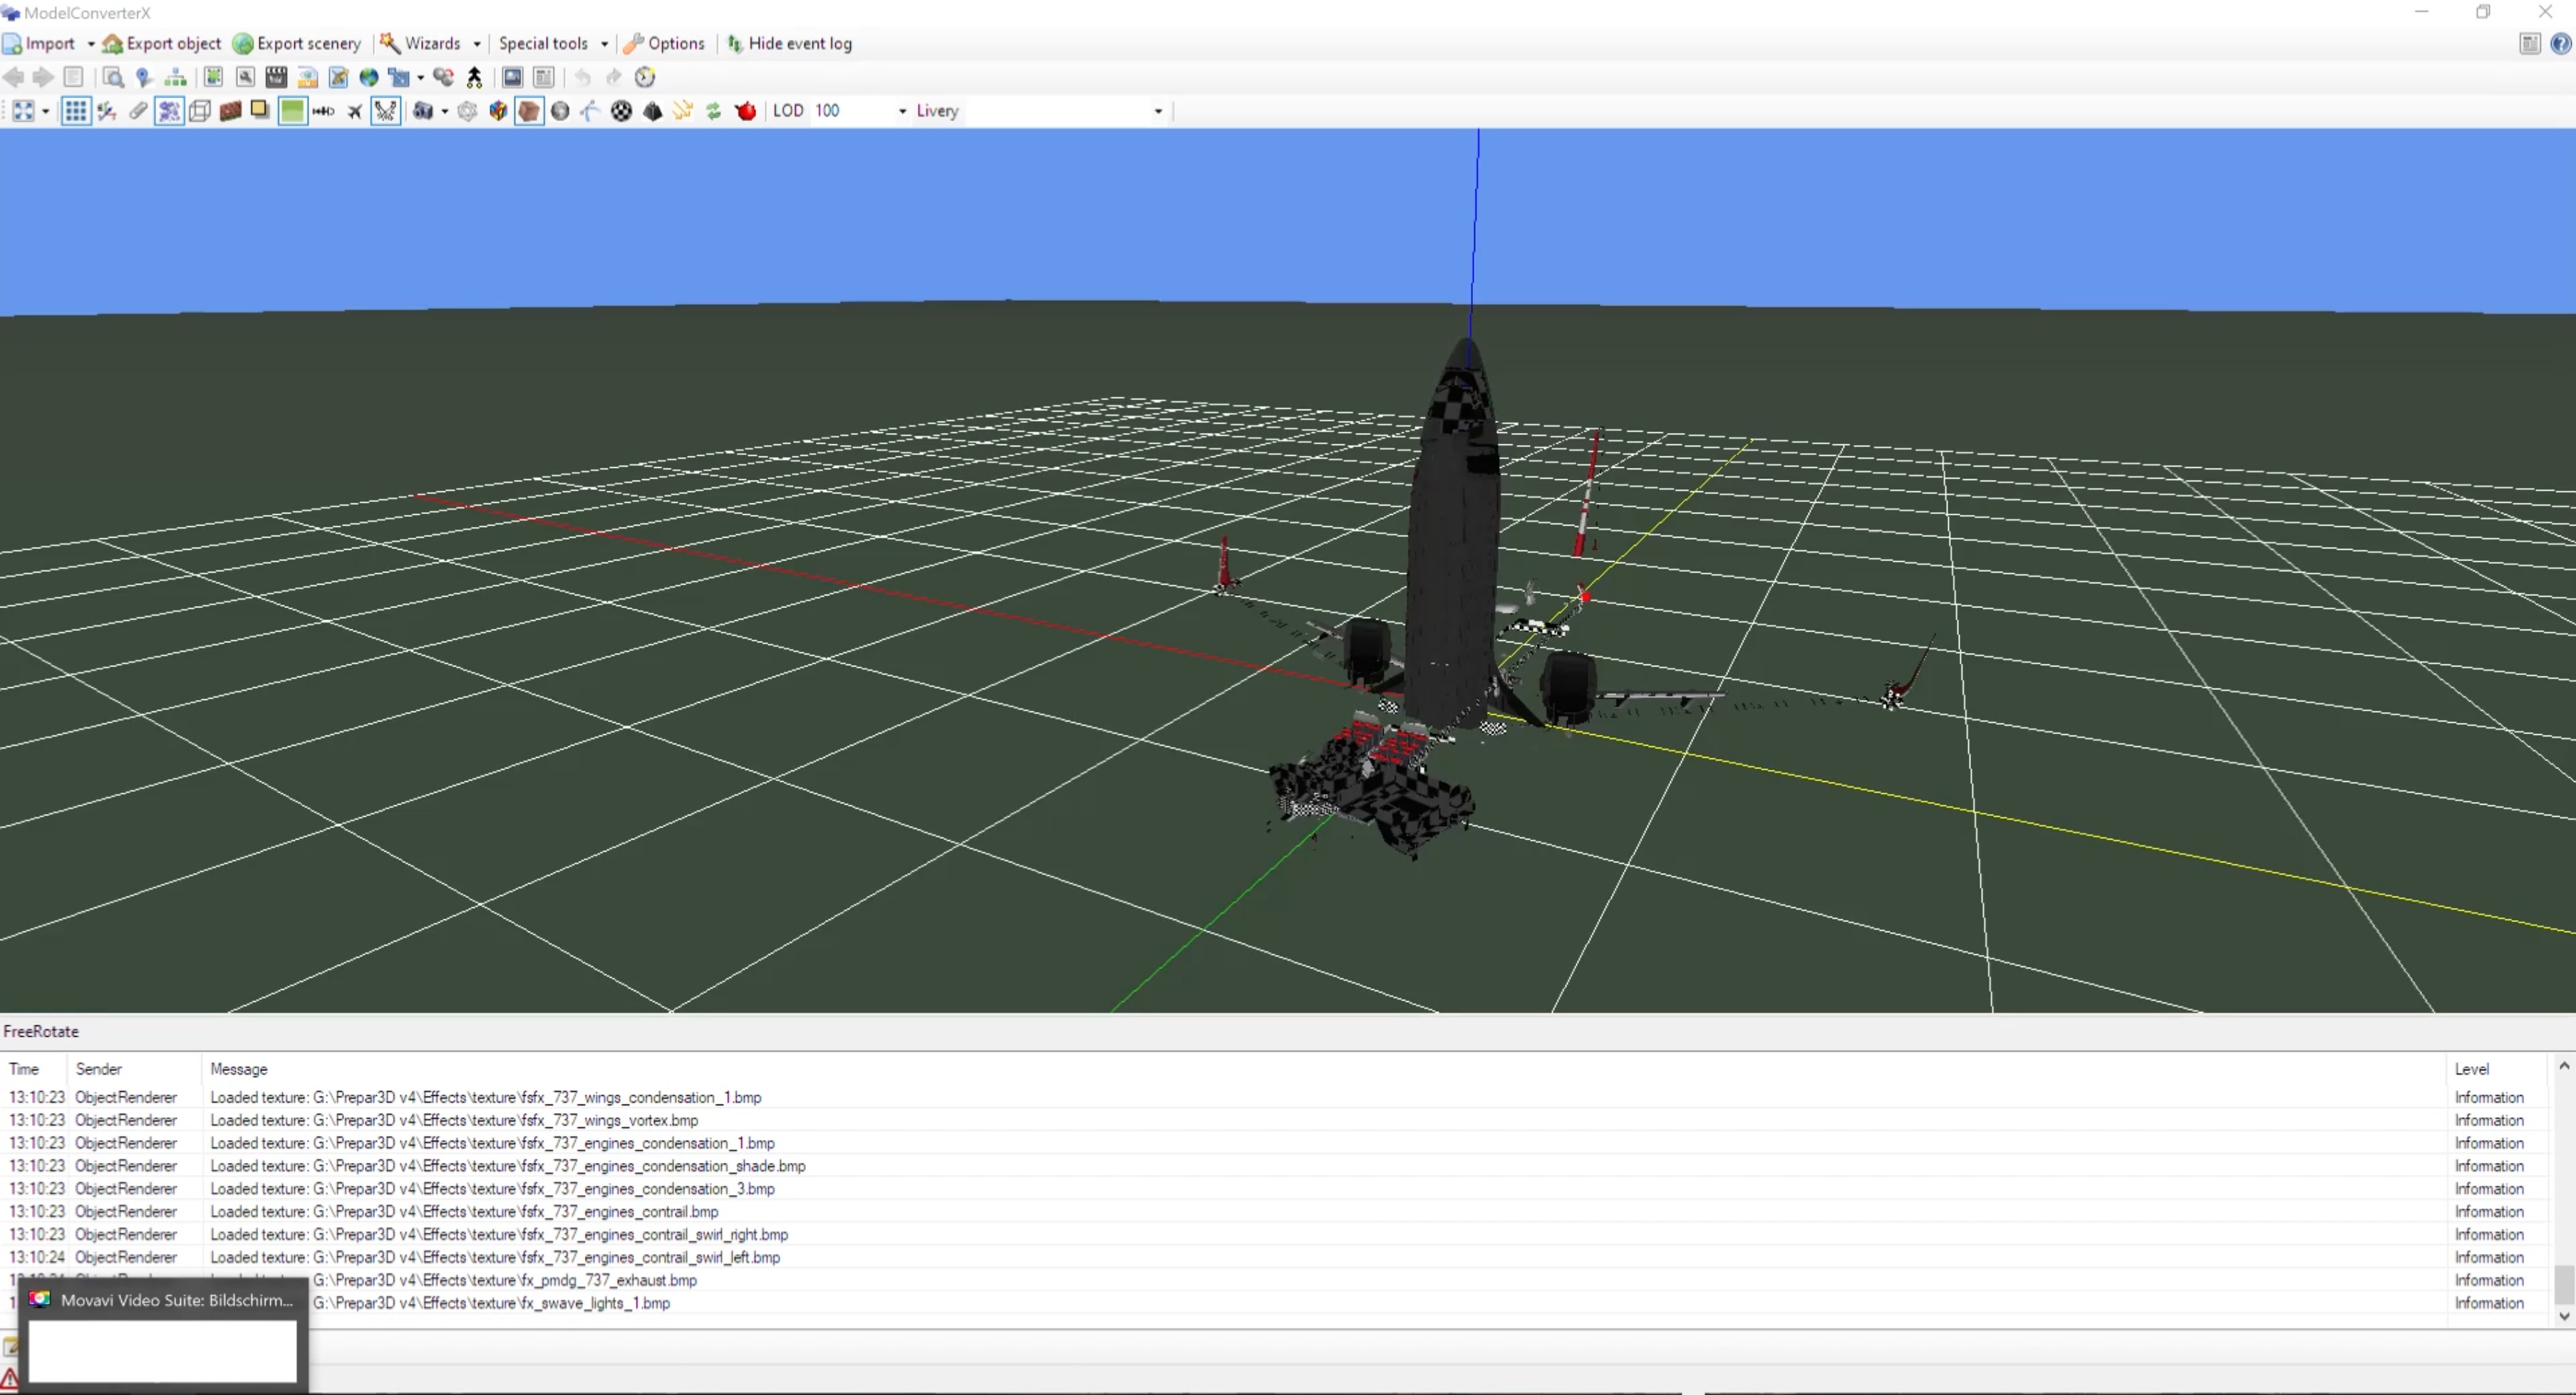Open the LOD 100 dropdown
Viewport: 2576px width, 1395px height.
[x=902, y=111]
